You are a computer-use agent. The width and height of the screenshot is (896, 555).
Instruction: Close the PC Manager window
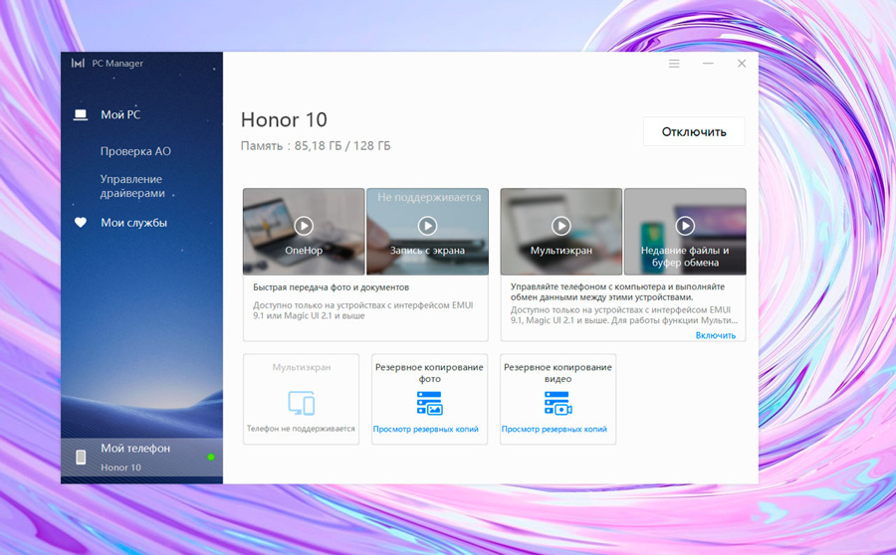pos(742,64)
